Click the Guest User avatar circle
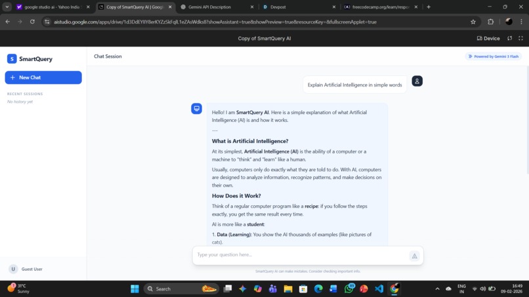 click(13, 269)
